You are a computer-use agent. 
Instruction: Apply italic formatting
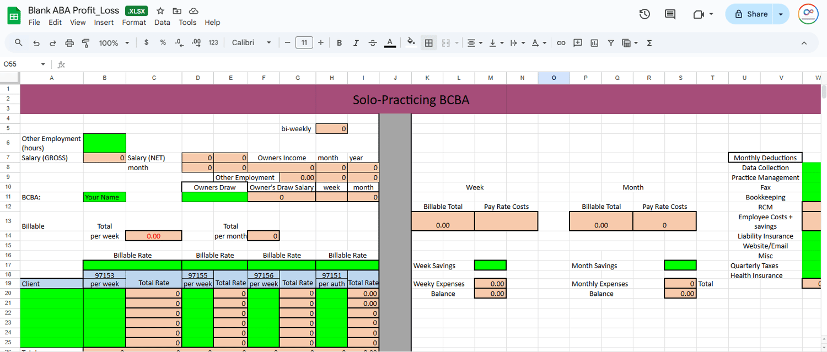pyautogui.click(x=356, y=42)
